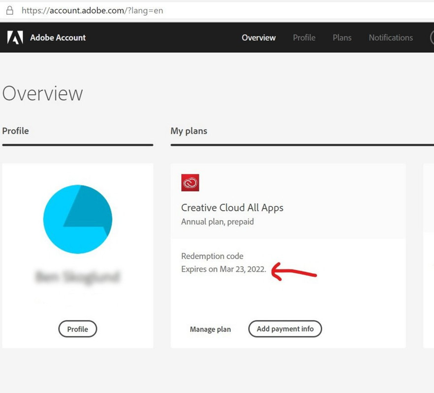The image size is (434, 393).
Task: Click the Profile button under avatar
Action: click(78, 329)
